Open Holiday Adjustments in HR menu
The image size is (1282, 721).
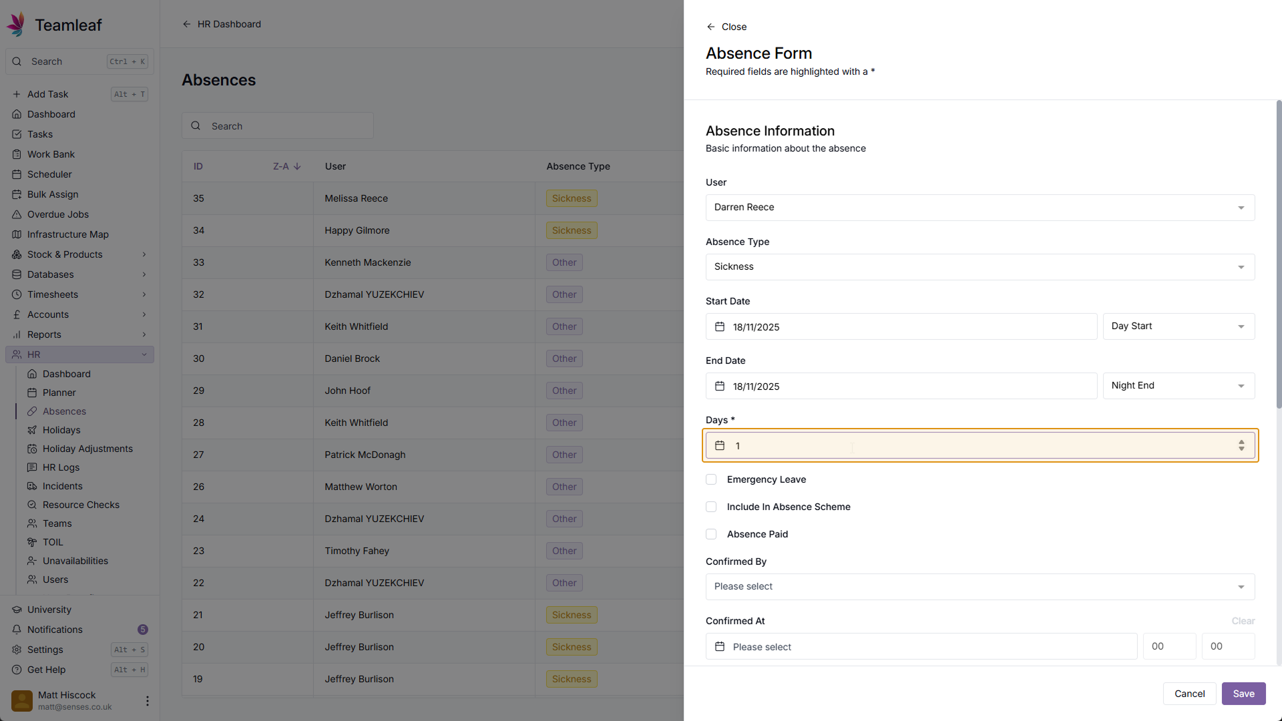[x=87, y=449]
